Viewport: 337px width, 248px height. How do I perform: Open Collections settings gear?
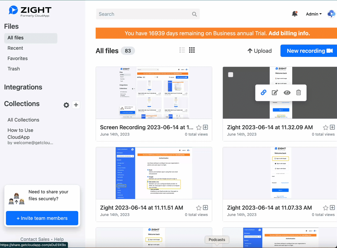(x=66, y=105)
